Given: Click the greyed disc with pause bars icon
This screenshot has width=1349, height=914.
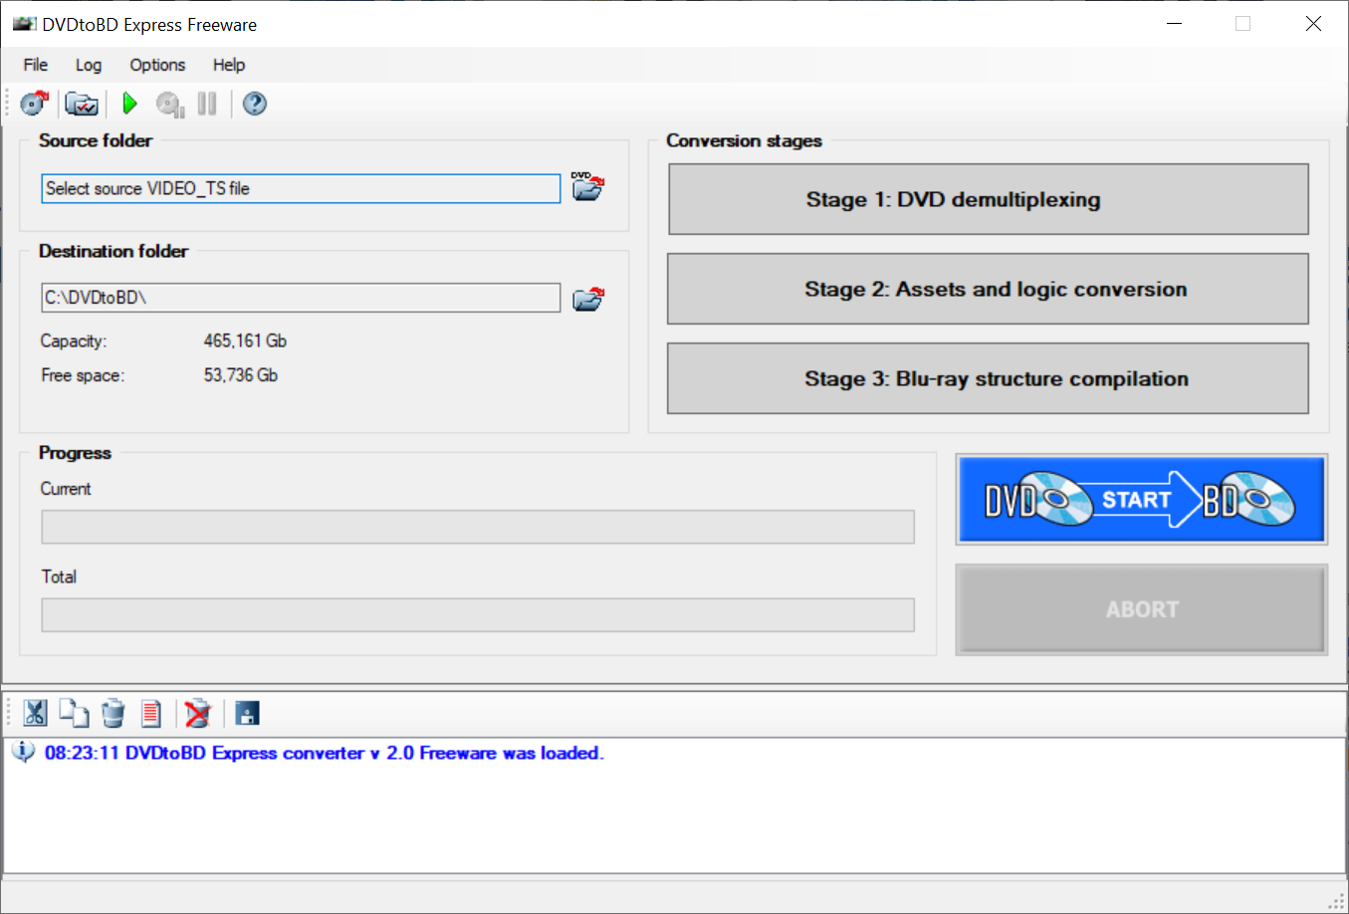Looking at the screenshot, I should tap(170, 104).
